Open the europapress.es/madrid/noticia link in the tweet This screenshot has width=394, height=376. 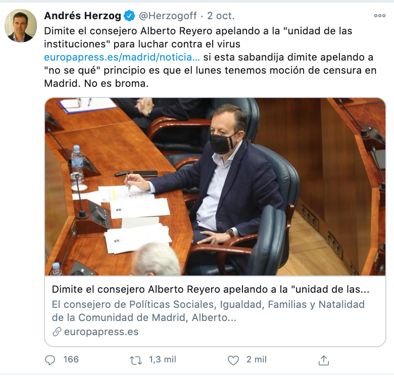pyautogui.click(x=122, y=57)
